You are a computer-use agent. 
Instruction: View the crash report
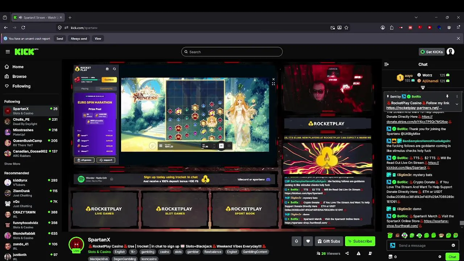click(x=98, y=38)
